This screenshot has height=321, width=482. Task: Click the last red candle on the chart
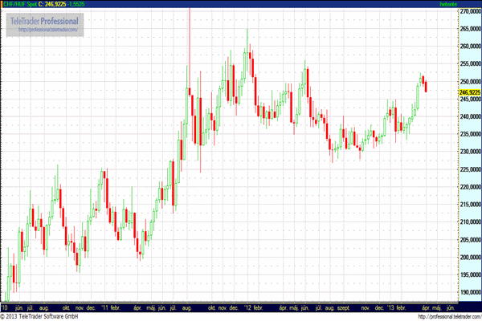point(426,85)
